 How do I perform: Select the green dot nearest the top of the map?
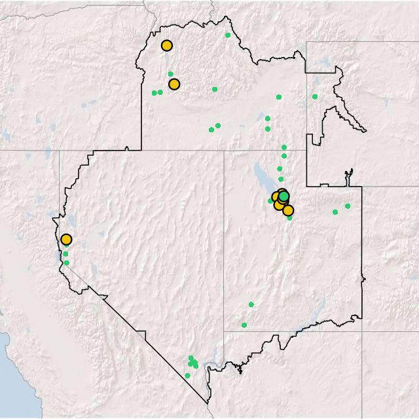pyautogui.click(x=228, y=35)
